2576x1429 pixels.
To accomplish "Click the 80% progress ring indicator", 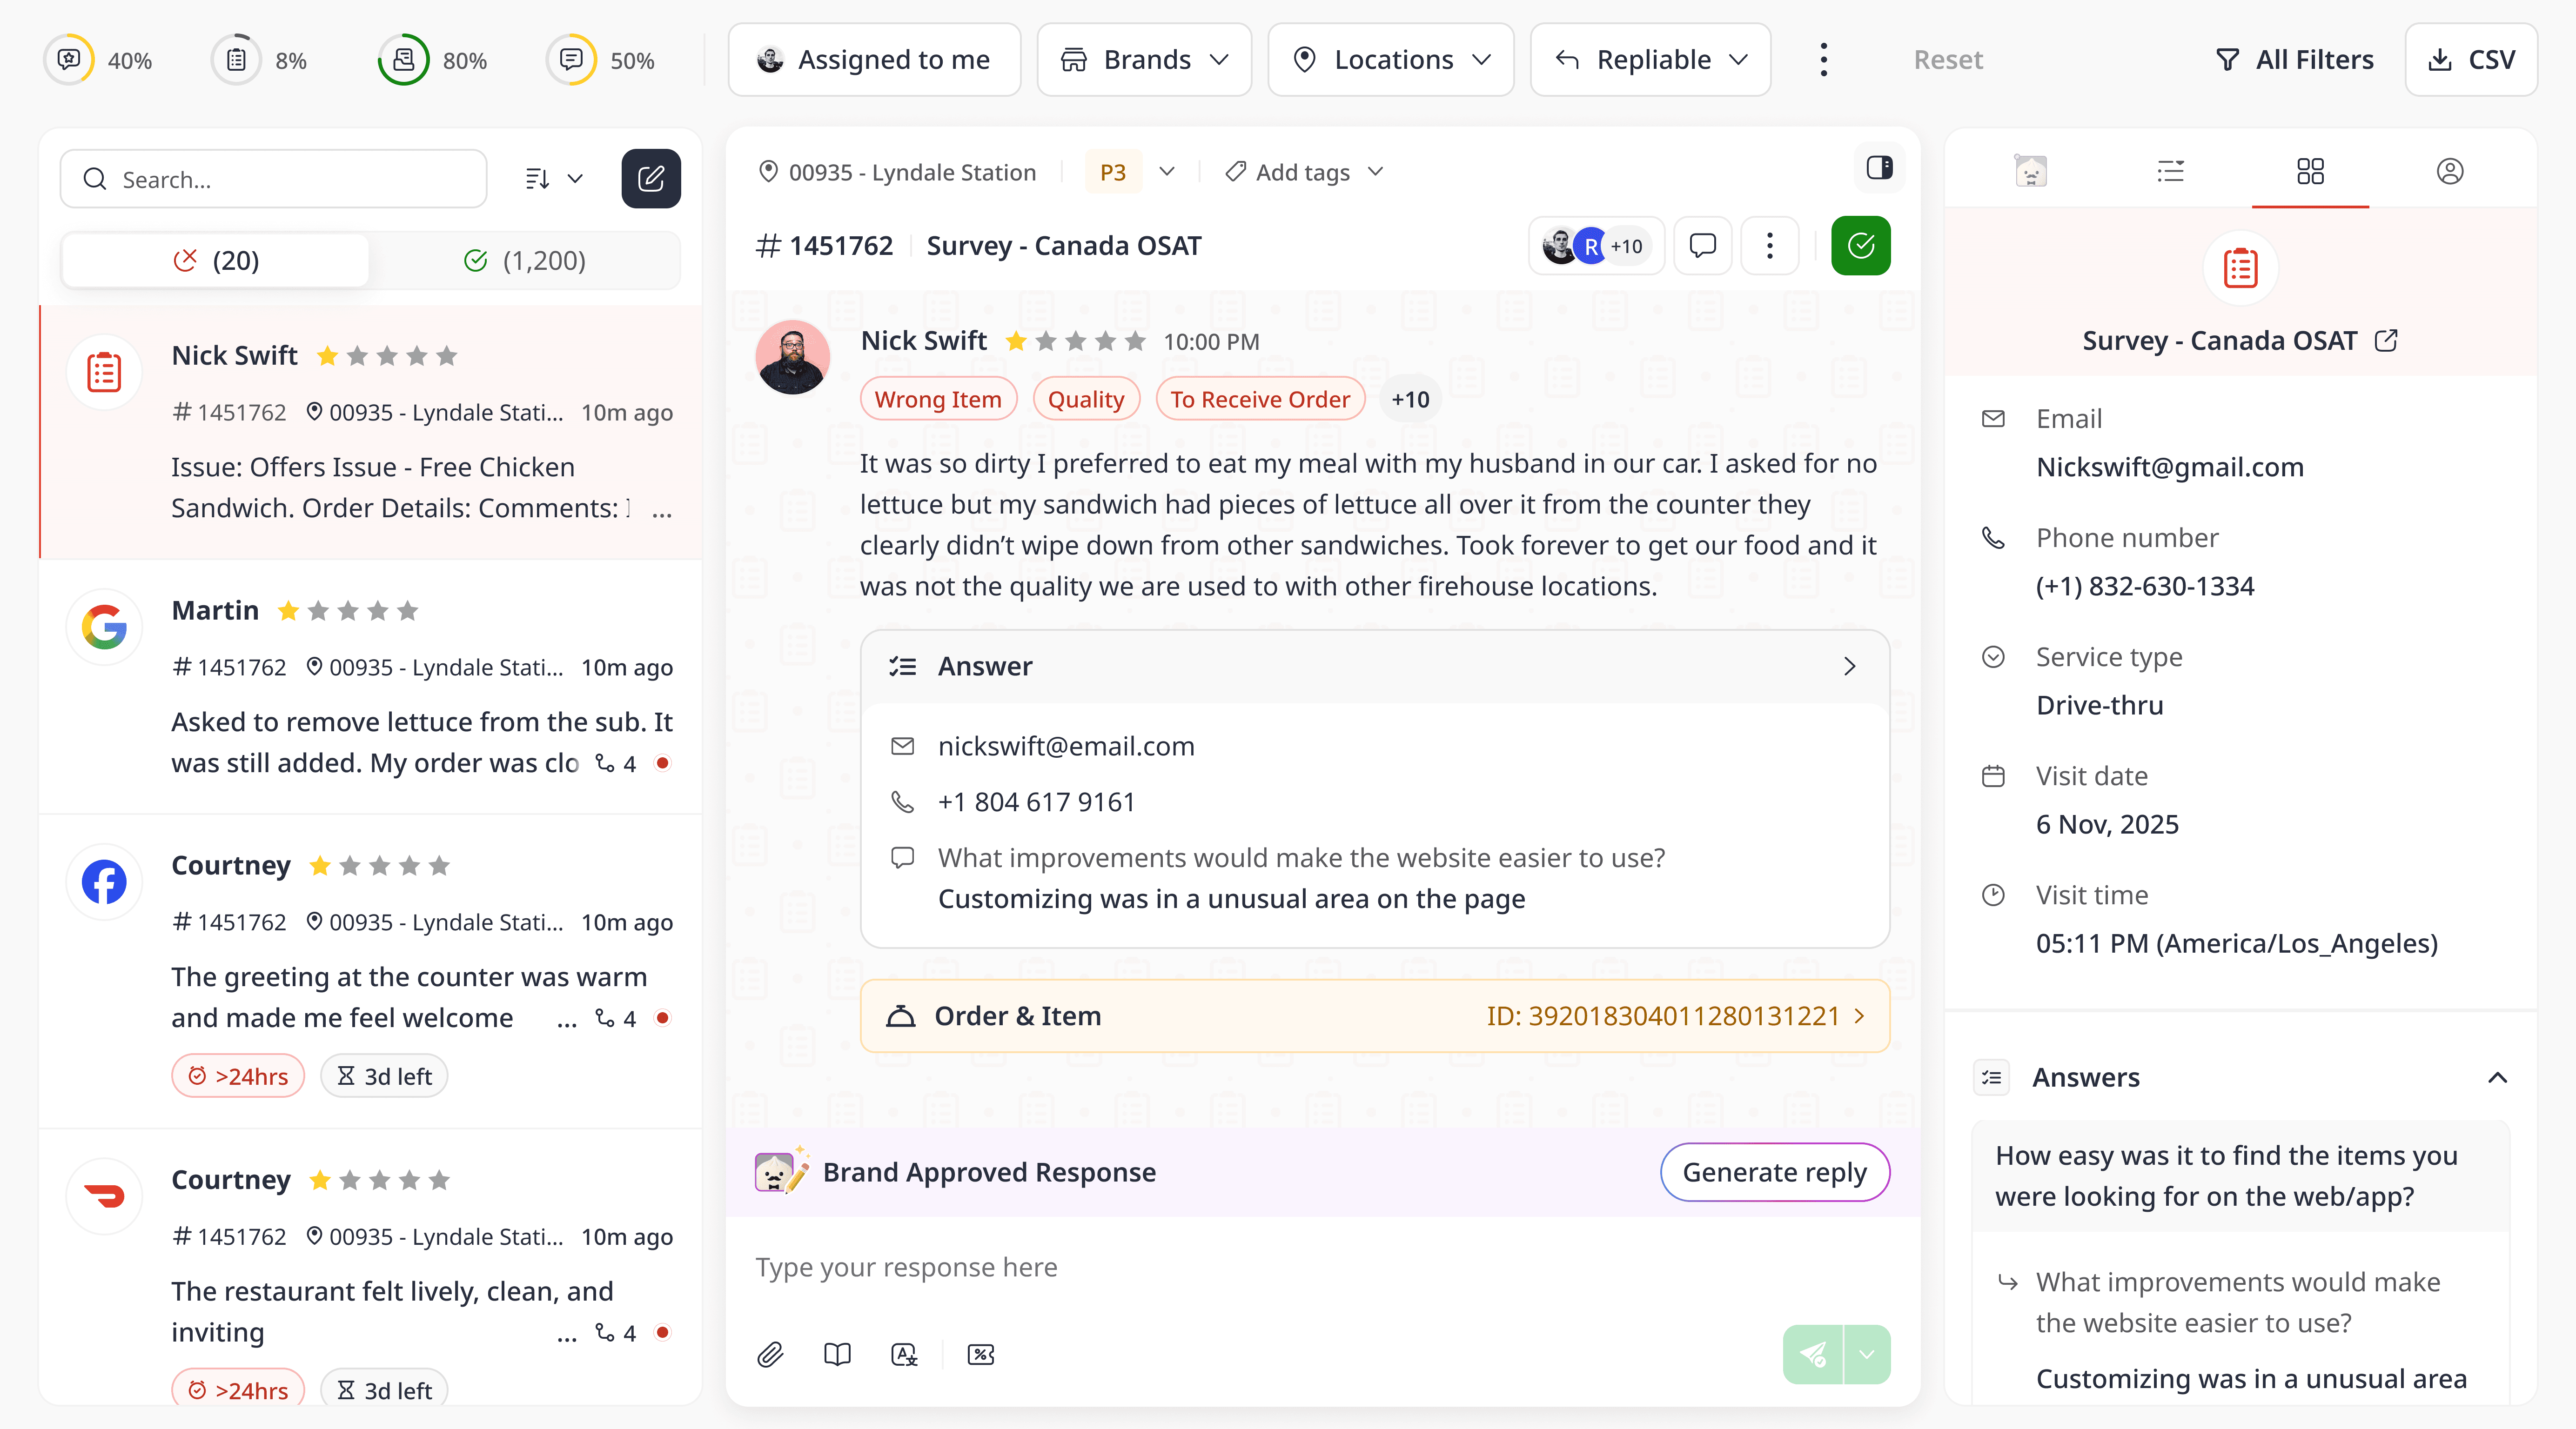I will tap(404, 60).
